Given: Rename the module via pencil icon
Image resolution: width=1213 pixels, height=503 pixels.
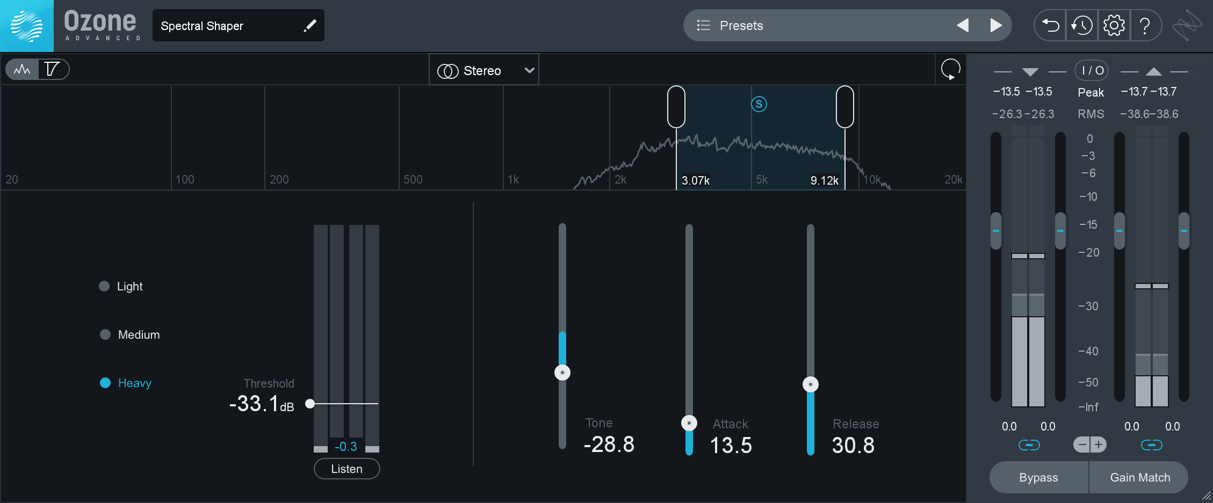Looking at the screenshot, I should [x=310, y=25].
